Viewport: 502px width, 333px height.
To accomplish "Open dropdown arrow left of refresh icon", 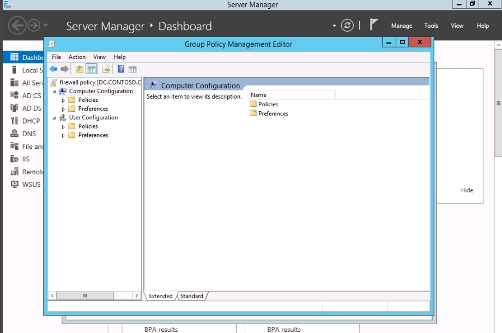I will click(x=334, y=26).
